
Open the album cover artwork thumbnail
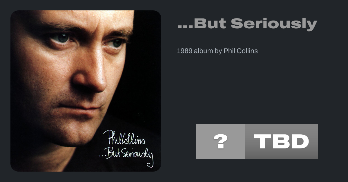click(86, 91)
